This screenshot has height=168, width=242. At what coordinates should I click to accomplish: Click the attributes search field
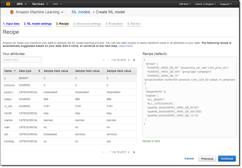pyautogui.click(x=22, y=60)
